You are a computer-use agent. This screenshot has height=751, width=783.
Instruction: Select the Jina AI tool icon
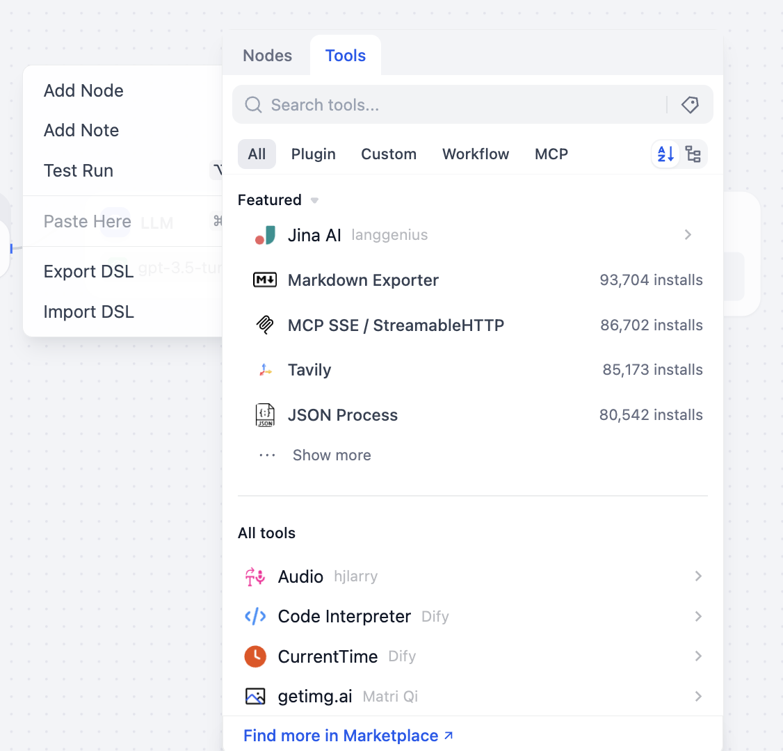265,235
